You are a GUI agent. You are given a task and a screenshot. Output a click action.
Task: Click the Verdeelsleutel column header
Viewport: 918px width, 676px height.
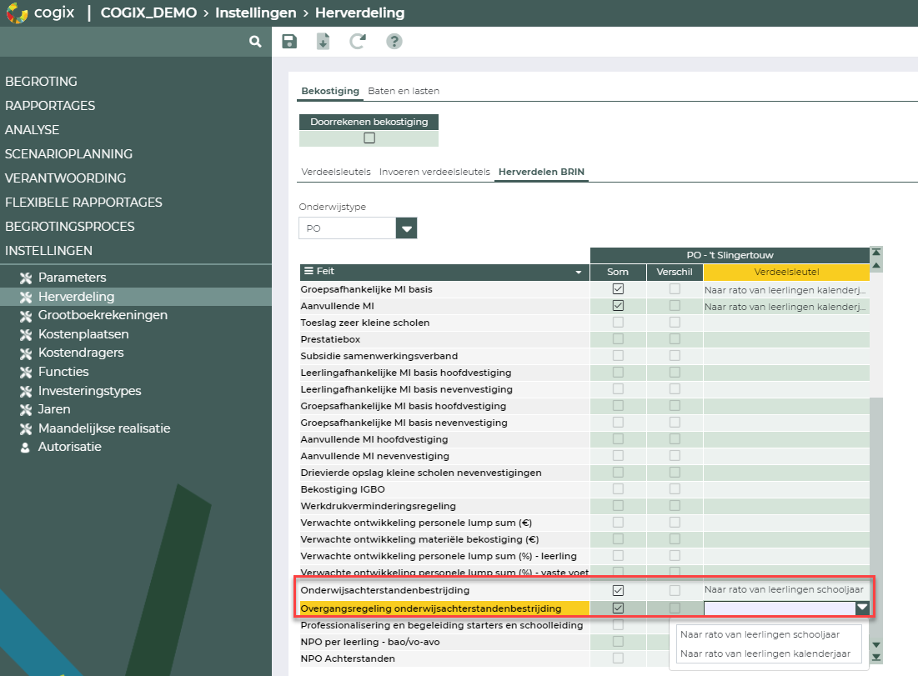point(786,272)
